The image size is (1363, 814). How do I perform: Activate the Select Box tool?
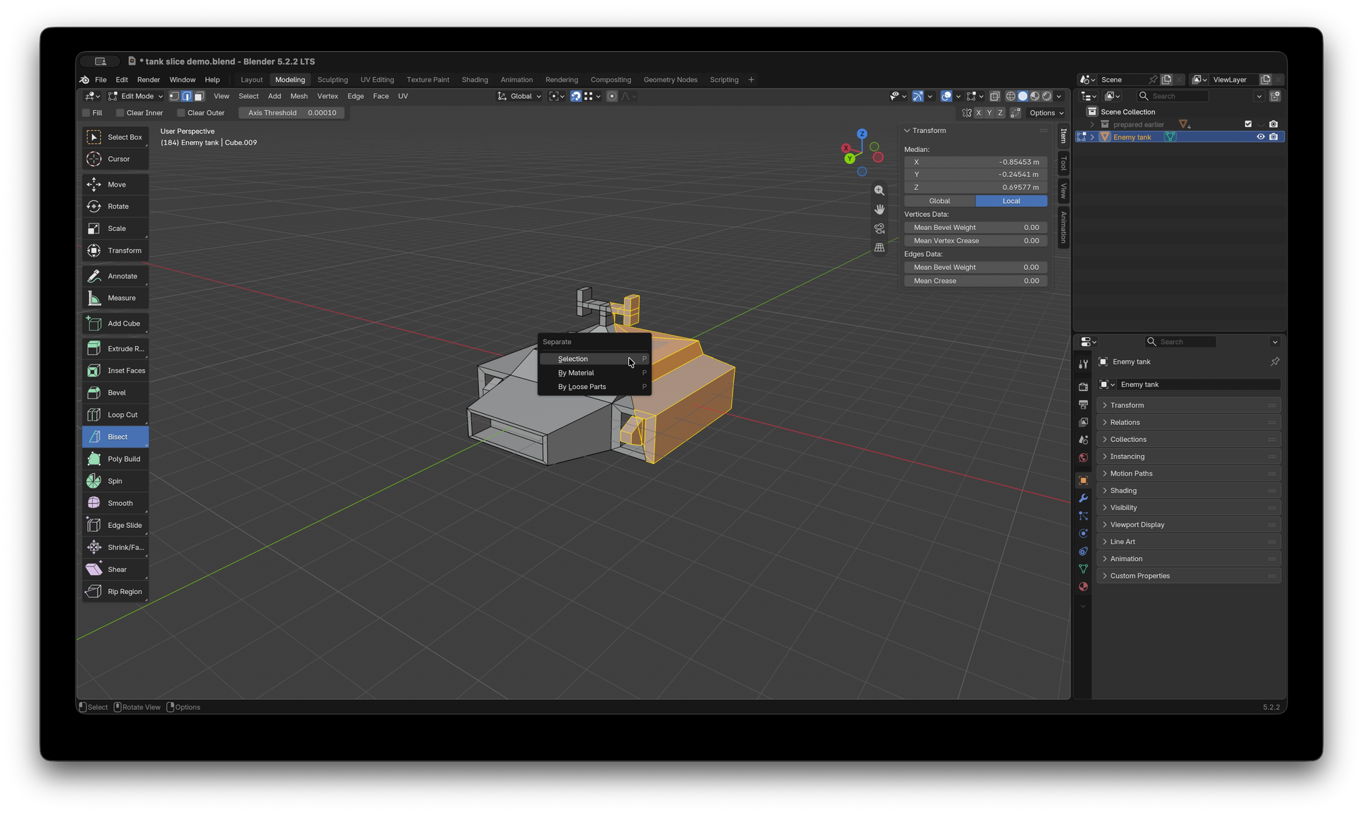pos(115,137)
